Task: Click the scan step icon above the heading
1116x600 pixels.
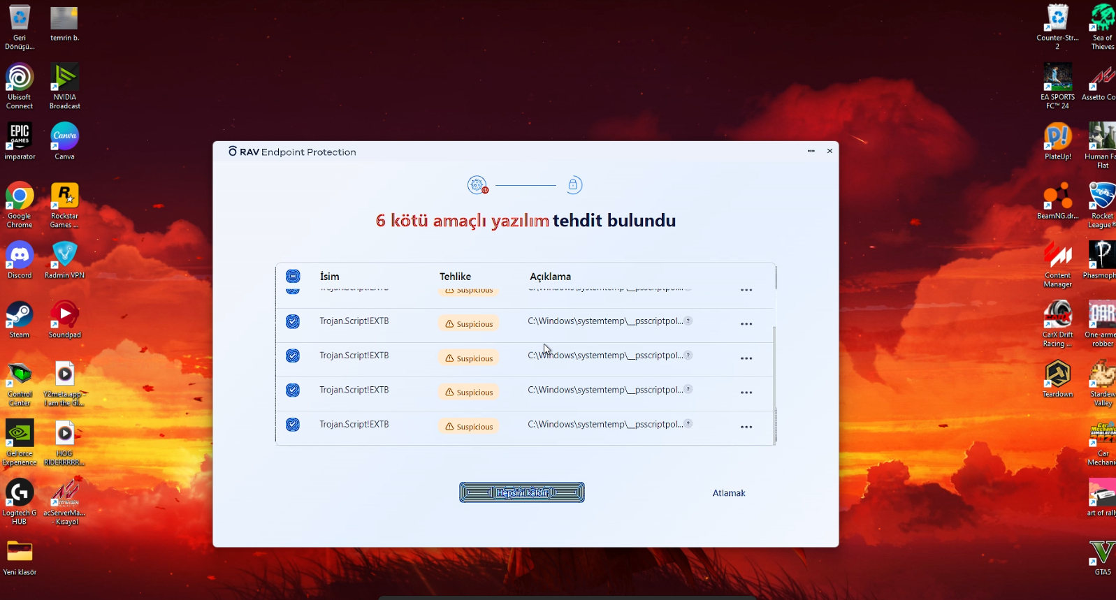Action: (x=478, y=185)
